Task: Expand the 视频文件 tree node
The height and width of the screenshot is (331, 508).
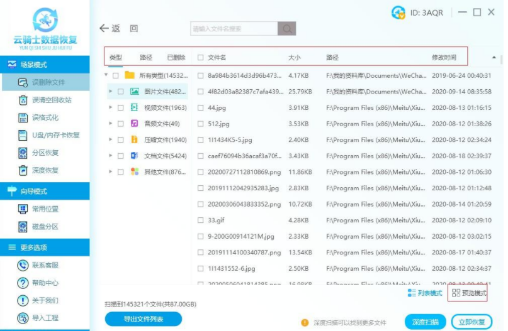Action: click(111, 107)
